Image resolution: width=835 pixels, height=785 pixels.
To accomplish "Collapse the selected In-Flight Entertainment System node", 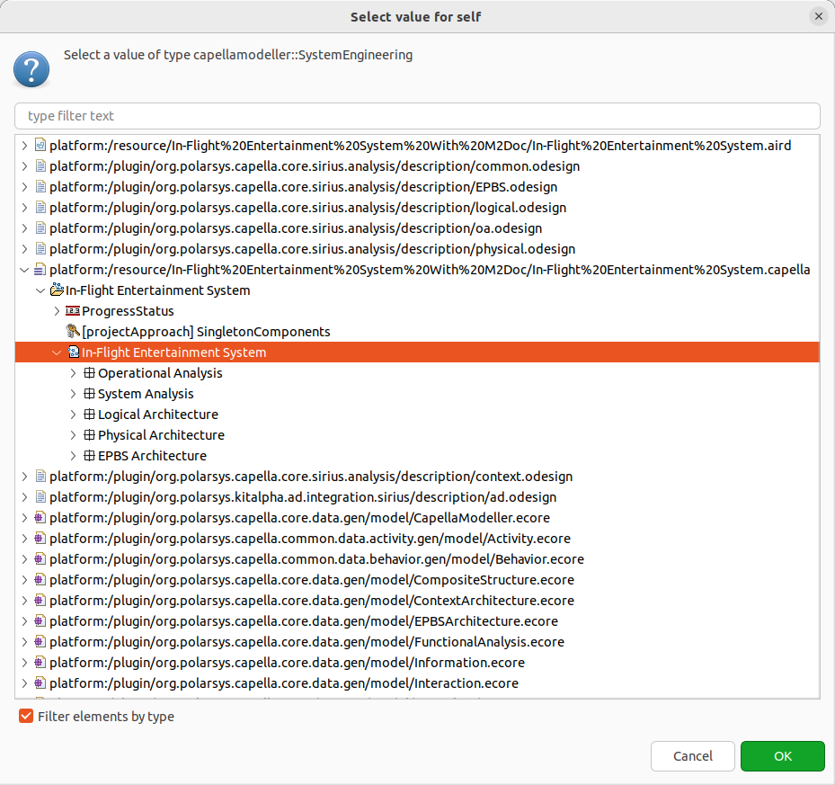I will click(x=58, y=352).
